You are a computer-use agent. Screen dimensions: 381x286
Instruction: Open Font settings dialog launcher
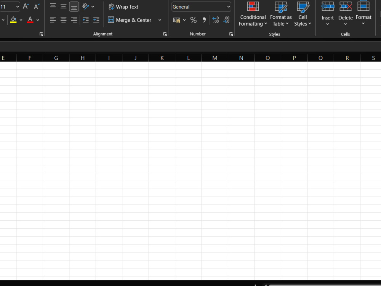pyautogui.click(x=41, y=34)
